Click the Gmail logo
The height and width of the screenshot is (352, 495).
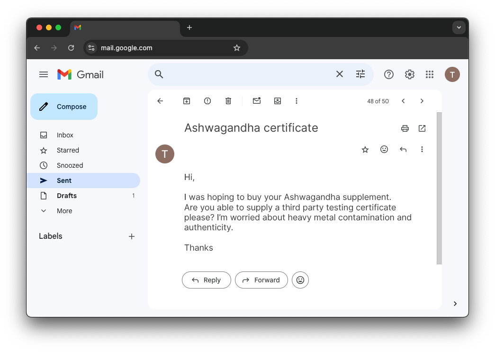[x=81, y=74]
